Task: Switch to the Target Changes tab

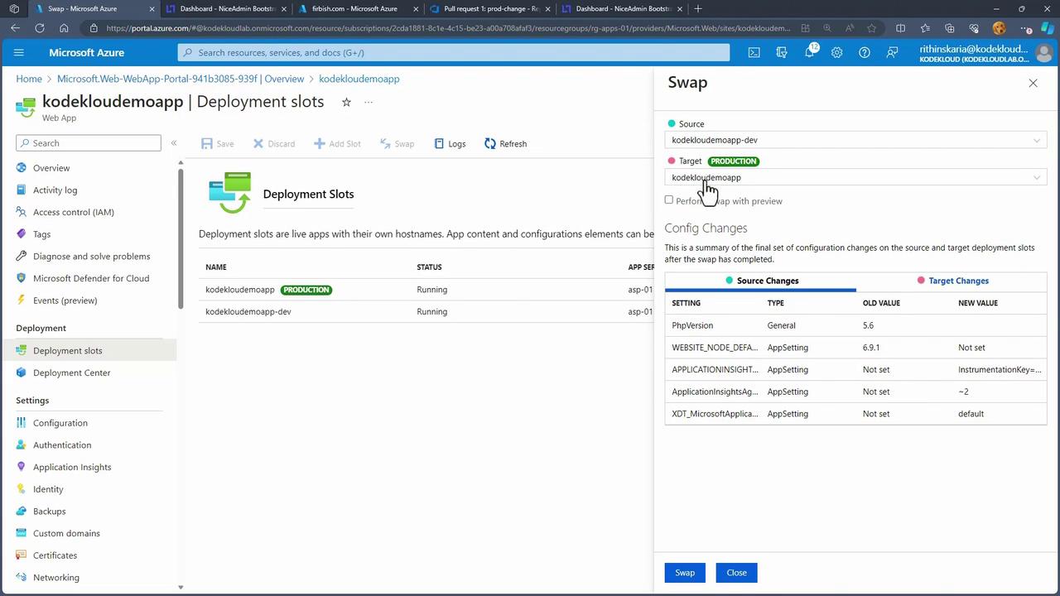Action: point(952,281)
